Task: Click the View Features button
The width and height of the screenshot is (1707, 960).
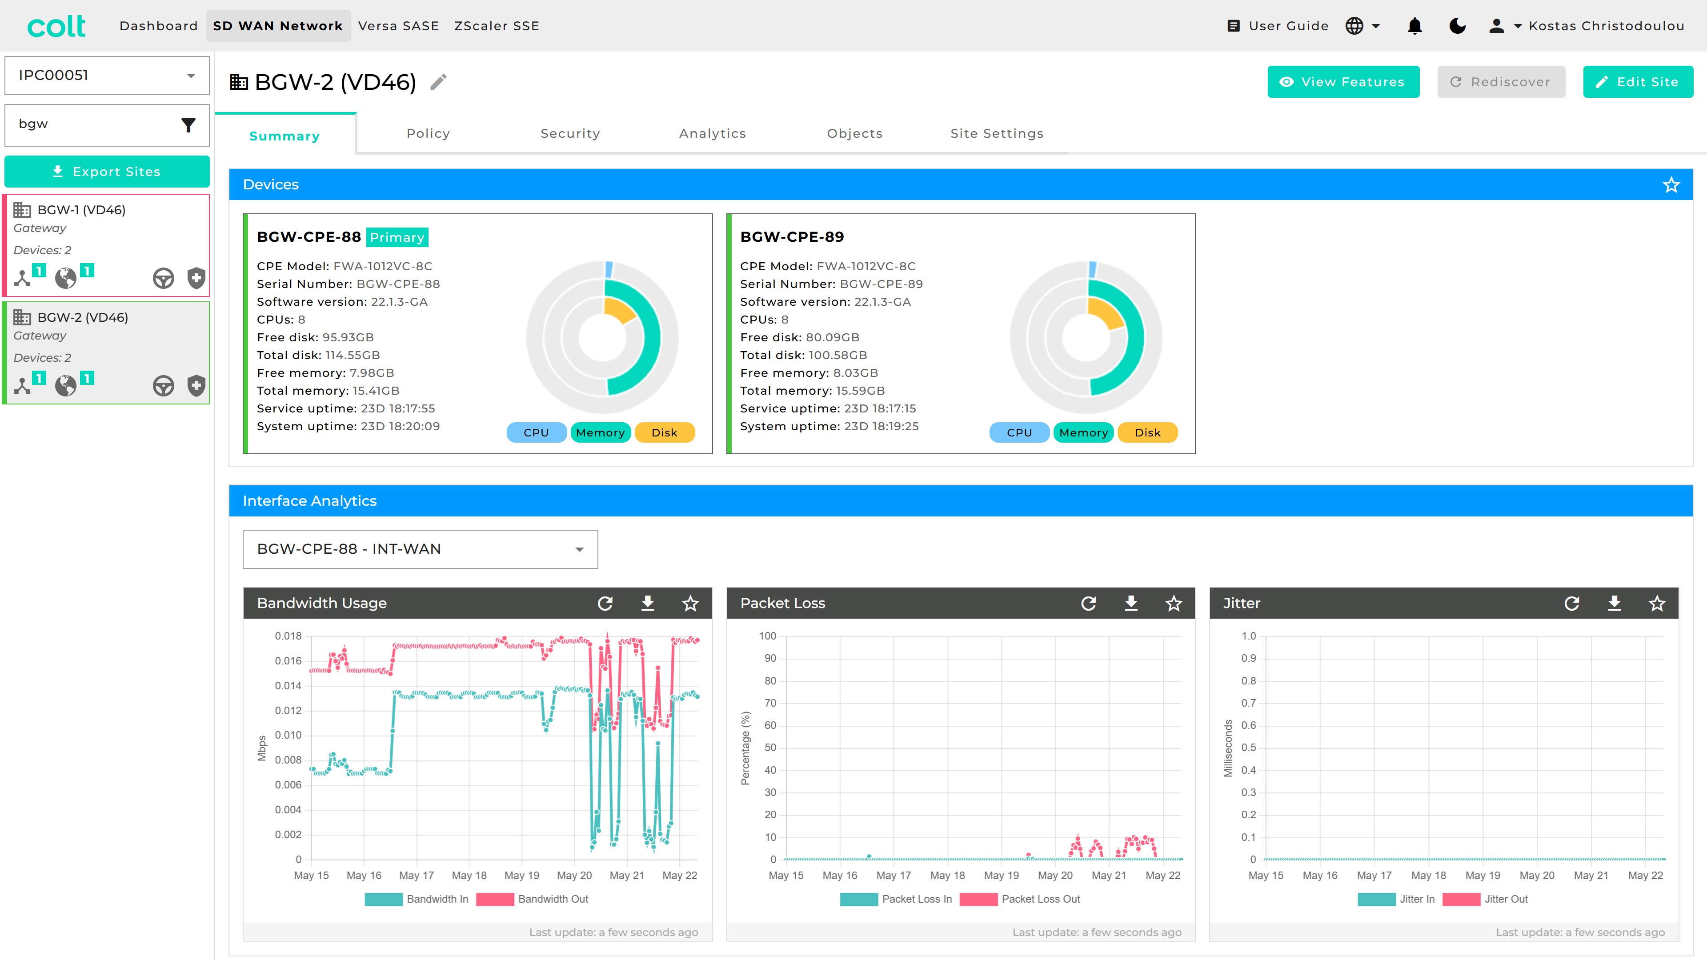Action: click(1343, 81)
